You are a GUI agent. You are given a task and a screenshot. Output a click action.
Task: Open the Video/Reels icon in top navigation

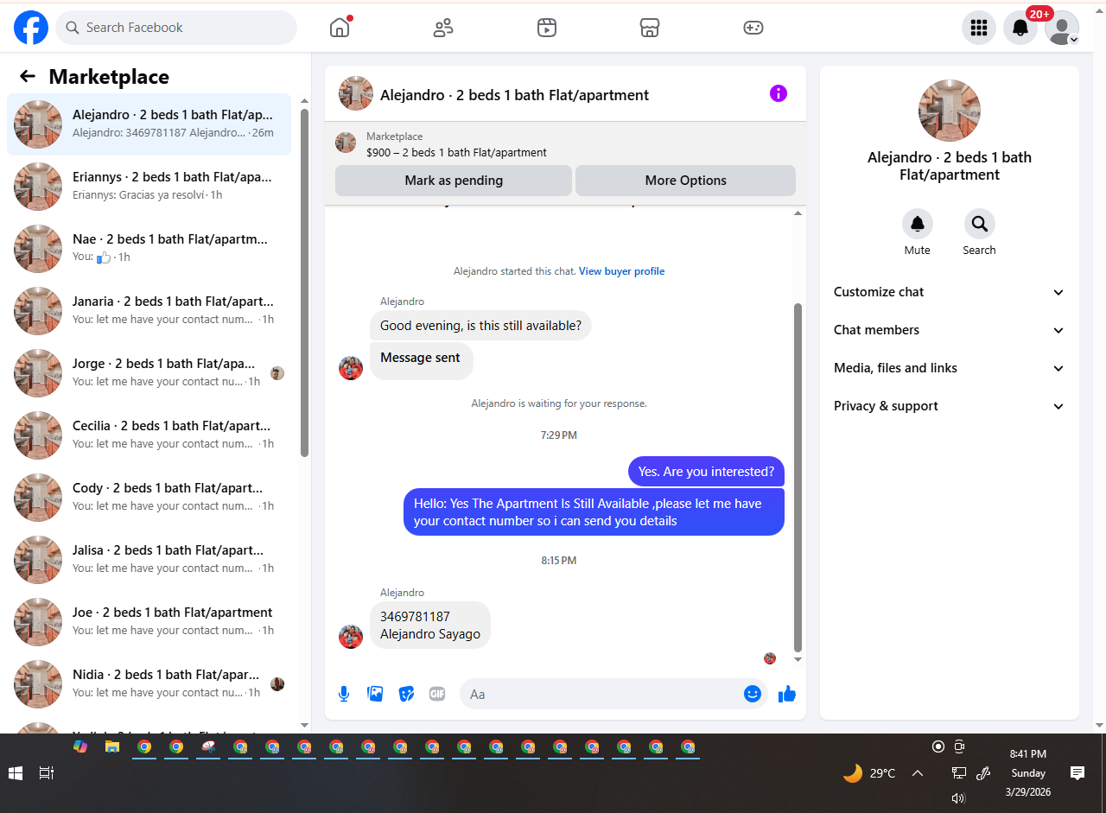coord(546,28)
